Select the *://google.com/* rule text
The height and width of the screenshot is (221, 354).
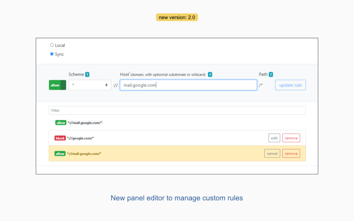pyautogui.click(x=81, y=138)
